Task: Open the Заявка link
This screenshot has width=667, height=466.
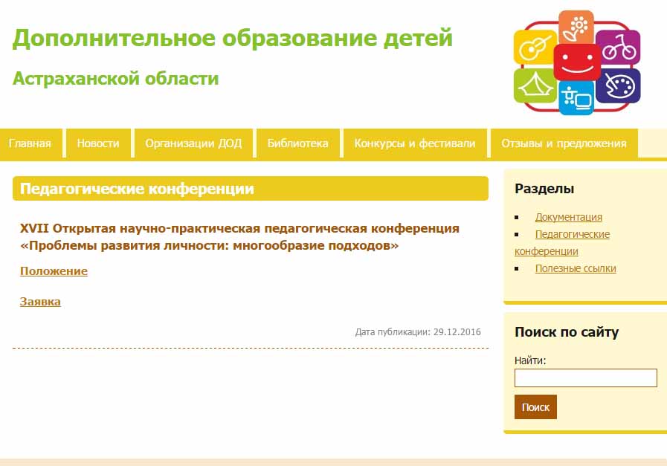Action: click(x=40, y=302)
